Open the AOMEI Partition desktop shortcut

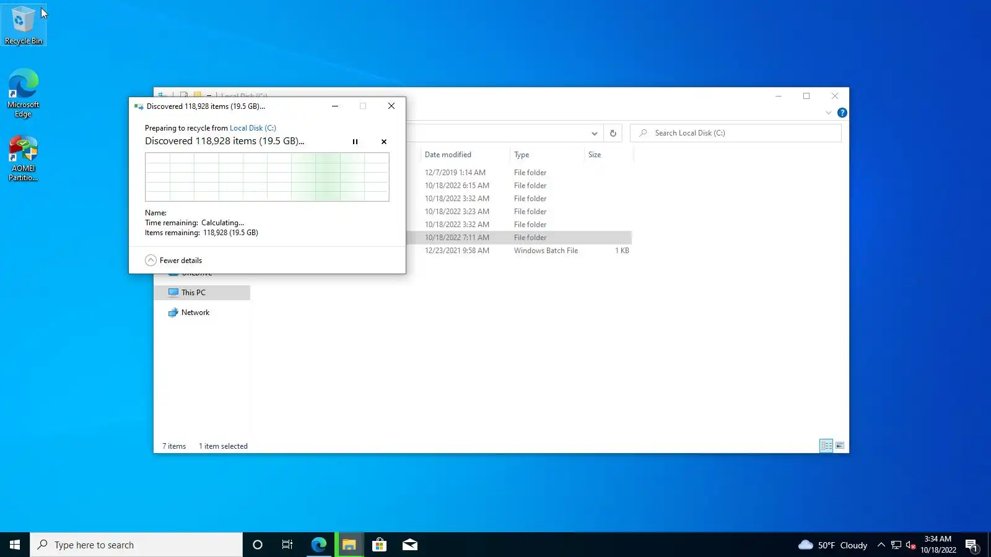pos(24,158)
